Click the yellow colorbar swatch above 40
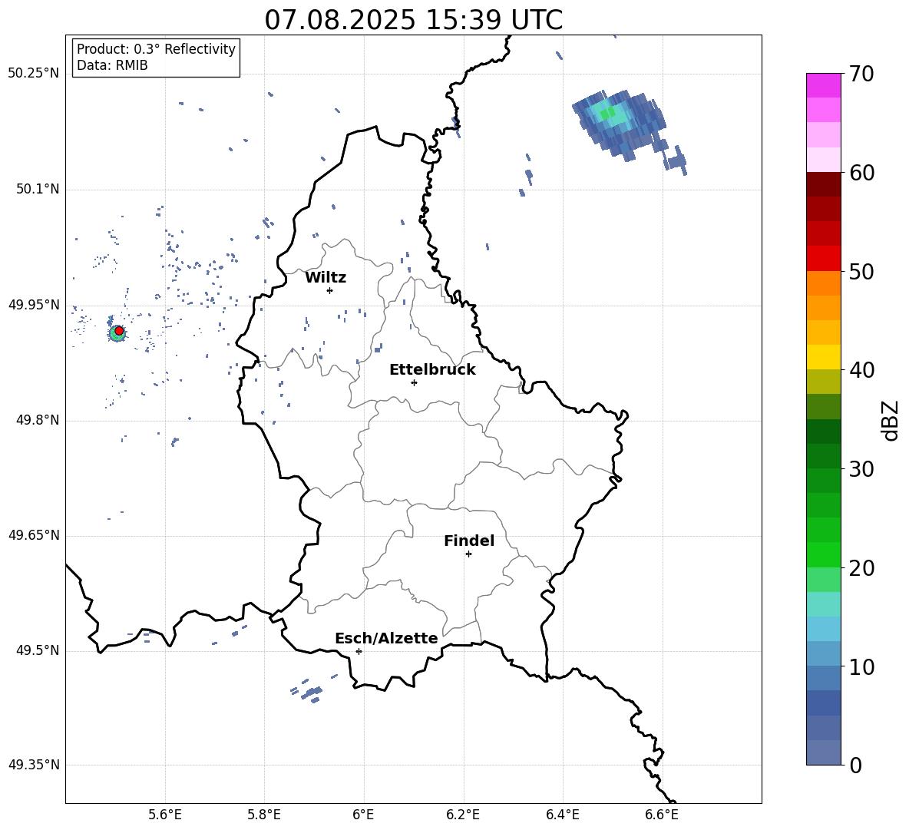This screenshot has width=909, height=830. [x=823, y=357]
